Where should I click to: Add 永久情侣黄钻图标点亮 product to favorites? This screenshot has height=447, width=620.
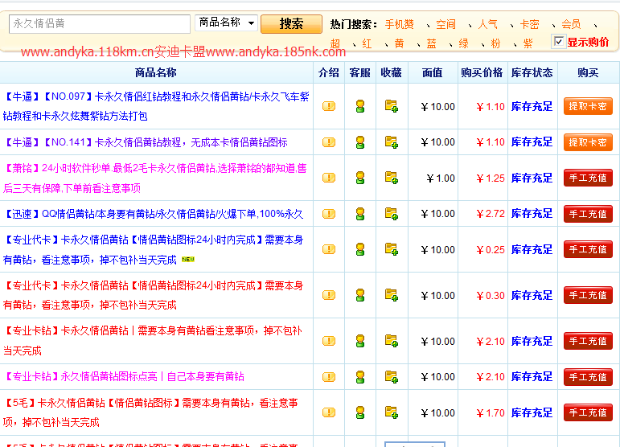pyautogui.click(x=392, y=376)
